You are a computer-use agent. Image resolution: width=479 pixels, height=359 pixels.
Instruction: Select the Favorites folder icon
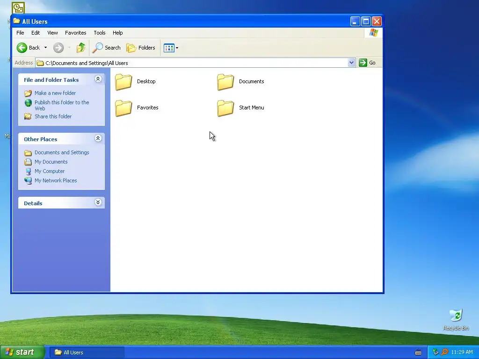click(x=123, y=108)
